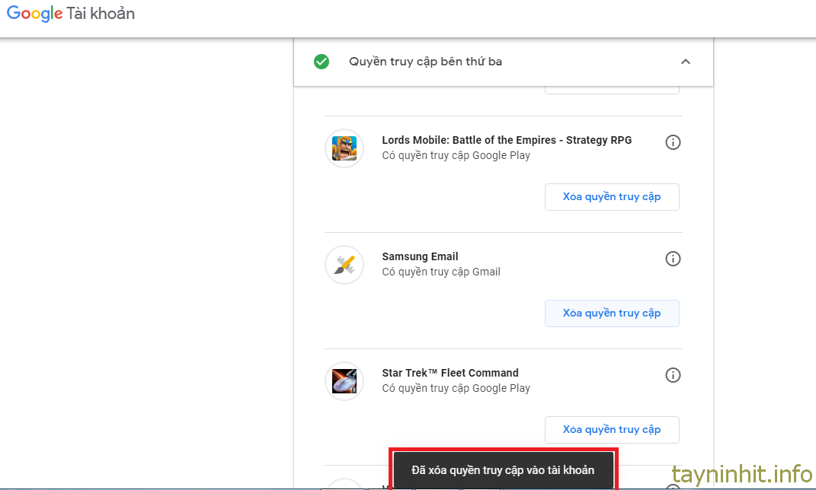Click the "Có quyền truy cập Gmail" subtitle
The height and width of the screenshot is (490, 816).
click(441, 272)
